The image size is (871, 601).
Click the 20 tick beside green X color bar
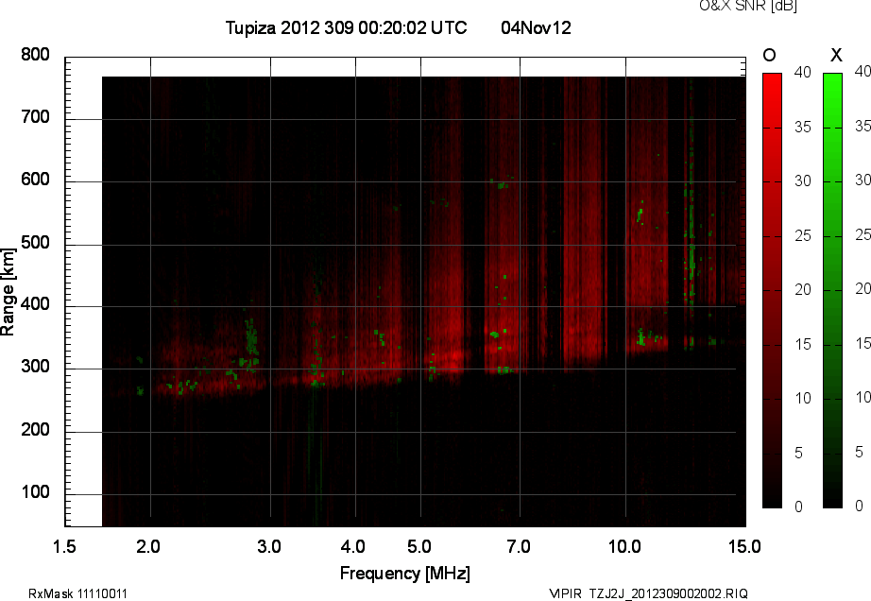[861, 289]
